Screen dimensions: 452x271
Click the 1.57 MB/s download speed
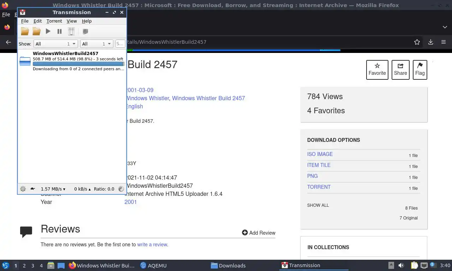click(x=53, y=189)
